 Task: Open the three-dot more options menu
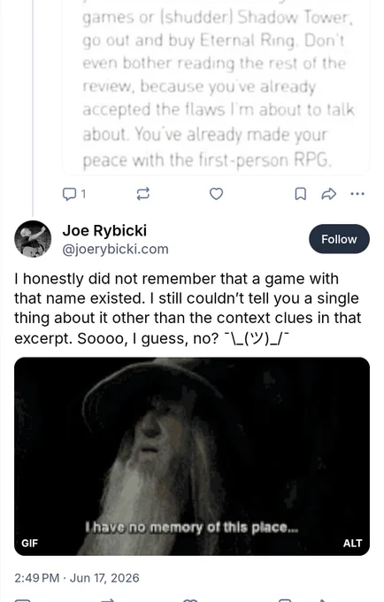[357, 194]
